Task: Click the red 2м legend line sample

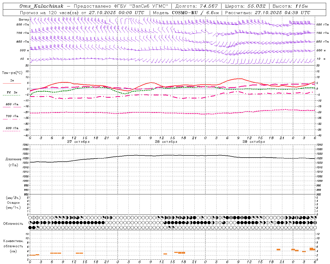Action: [12, 83]
